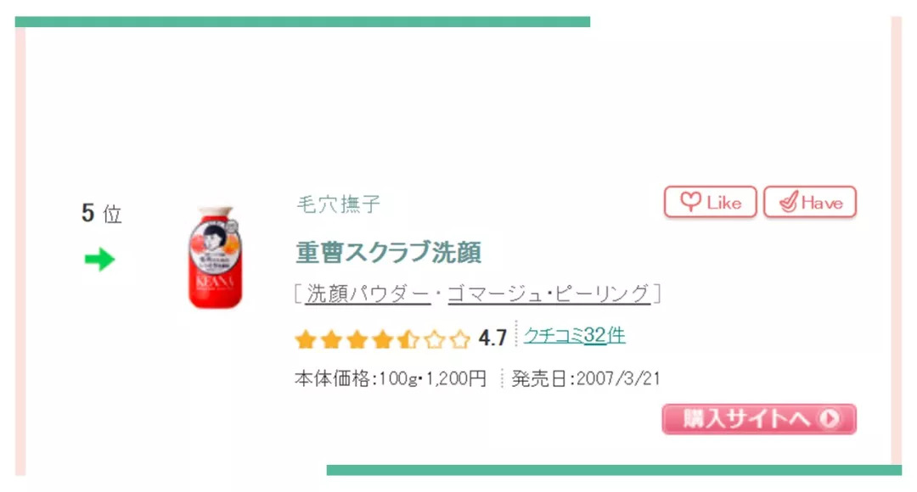Click the green rank-trend arrow icon
The height and width of the screenshot is (492, 917).
[98, 260]
